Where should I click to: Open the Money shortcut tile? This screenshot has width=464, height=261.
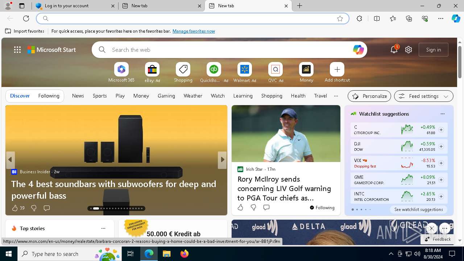coord(306,72)
